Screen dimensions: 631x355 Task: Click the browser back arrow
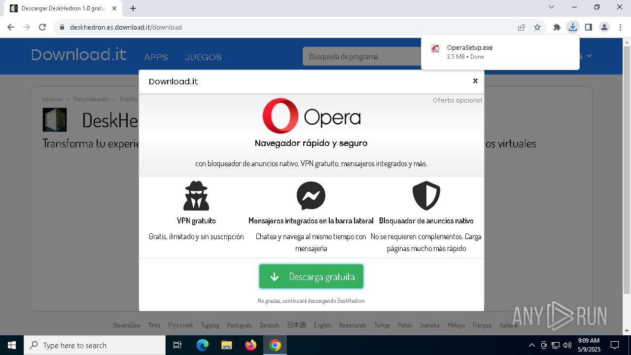click(x=11, y=27)
